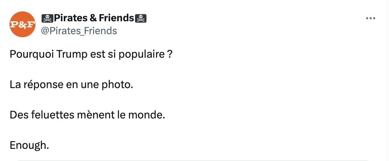Click the word "Pourquoi" starting the tweet
Viewport: 389px width, 161px height.
tap(32, 54)
